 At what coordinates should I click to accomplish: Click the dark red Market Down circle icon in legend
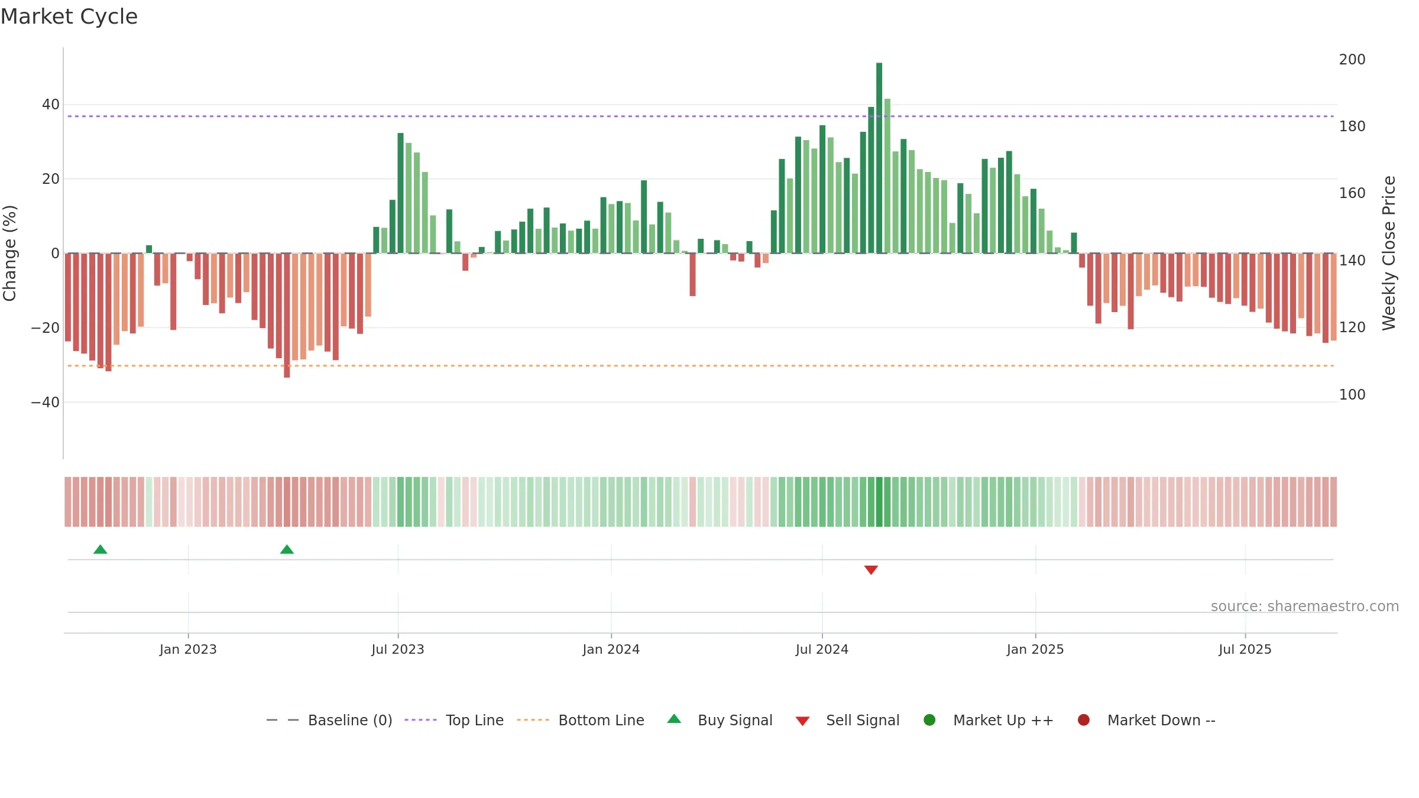tap(1084, 720)
